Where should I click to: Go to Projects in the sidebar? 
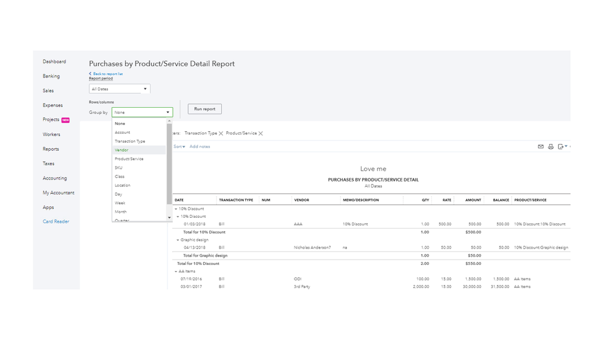[x=51, y=120]
